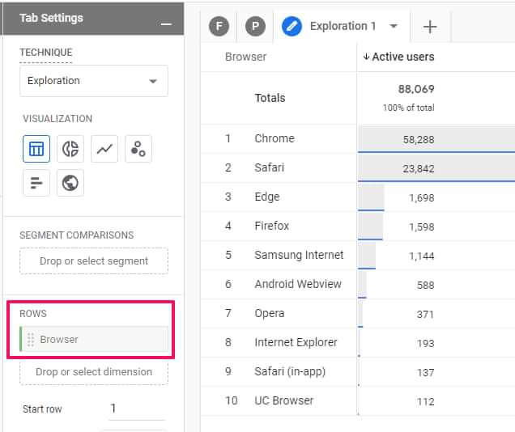The width and height of the screenshot is (515, 432).
Task: Select the line chart visualization
Action: pos(104,149)
